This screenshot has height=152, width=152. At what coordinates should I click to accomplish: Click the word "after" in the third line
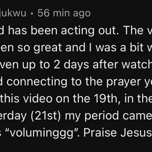[106, 64]
